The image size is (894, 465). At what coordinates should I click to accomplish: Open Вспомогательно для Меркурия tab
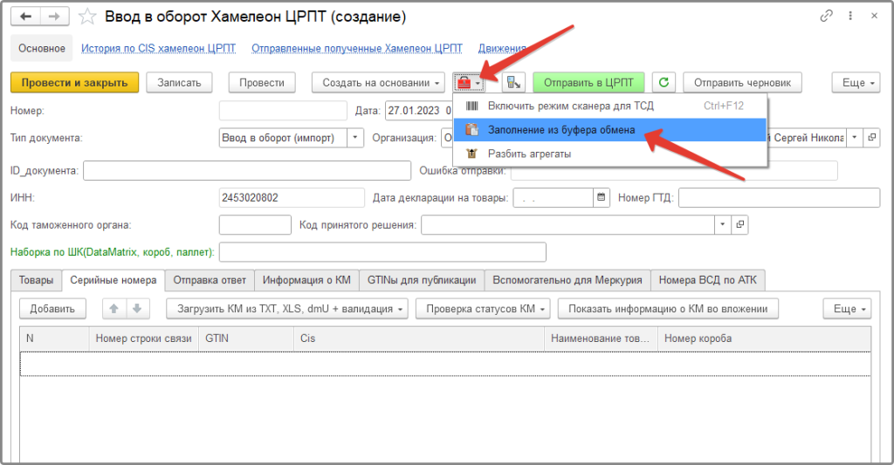[x=567, y=280]
